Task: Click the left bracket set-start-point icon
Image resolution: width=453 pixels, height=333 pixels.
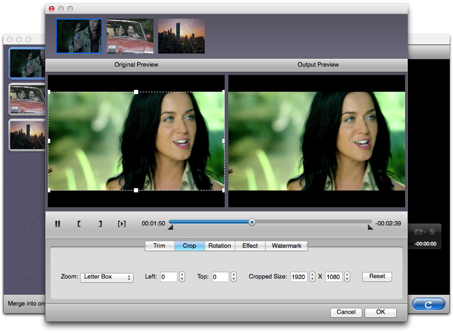Action: click(x=79, y=224)
